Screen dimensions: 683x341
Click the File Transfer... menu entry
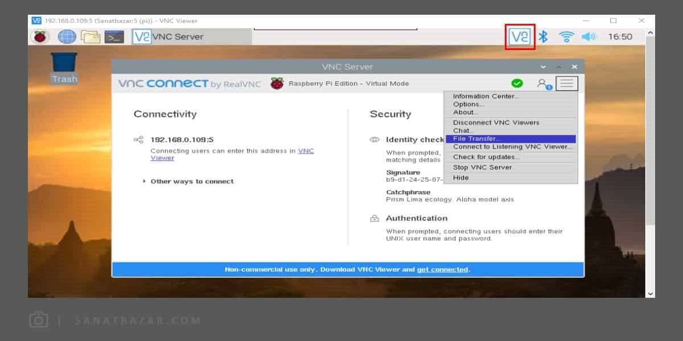(511, 139)
